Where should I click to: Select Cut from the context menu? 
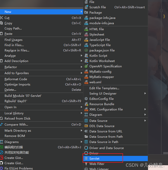click(x=41, y=18)
